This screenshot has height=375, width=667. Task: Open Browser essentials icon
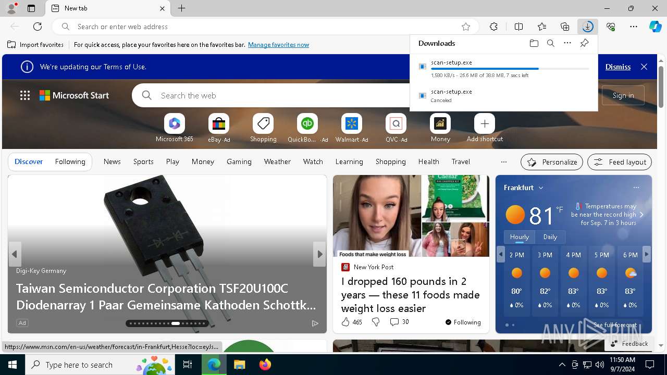click(x=611, y=27)
